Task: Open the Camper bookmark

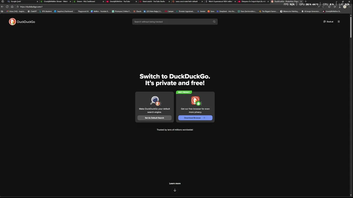Action: 169,12
